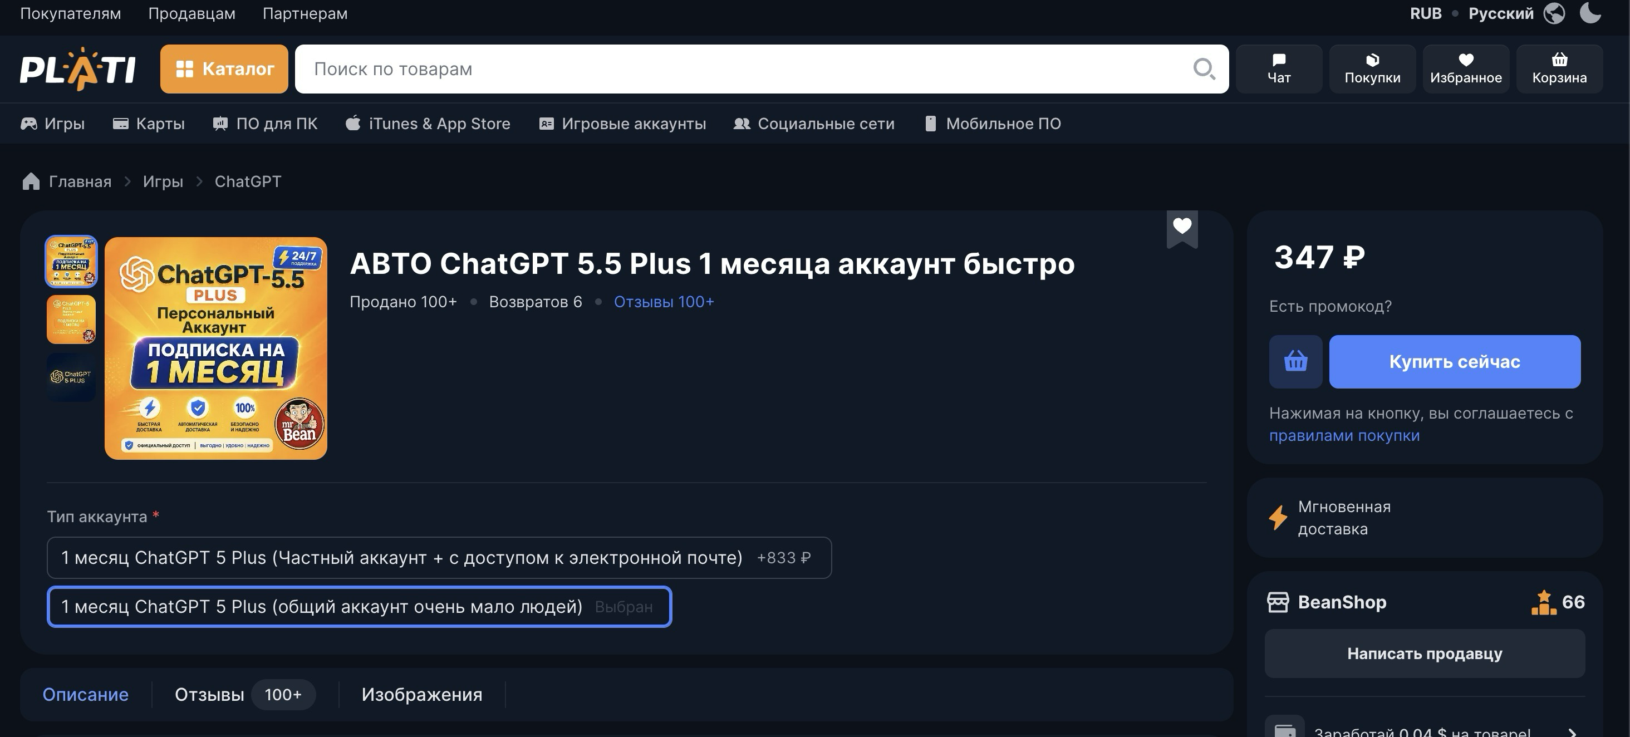Click Купить сейчас button
This screenshot has height=737, width=1630.
coord(1455,361)
